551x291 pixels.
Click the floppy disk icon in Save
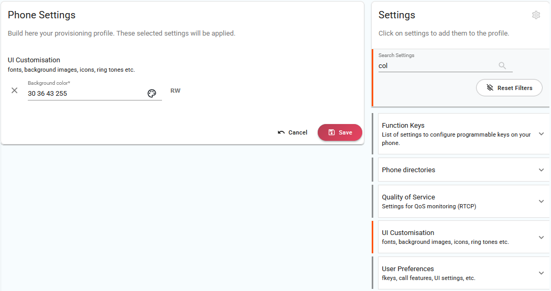(x=331, y=132)
